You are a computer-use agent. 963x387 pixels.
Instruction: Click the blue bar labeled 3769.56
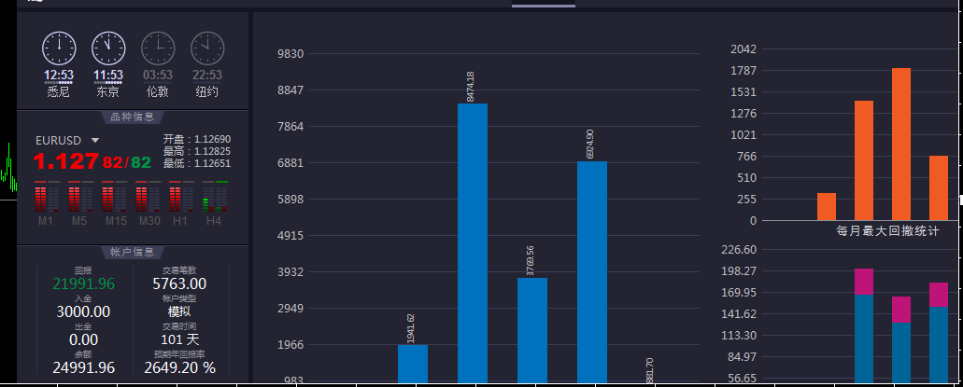532,330
